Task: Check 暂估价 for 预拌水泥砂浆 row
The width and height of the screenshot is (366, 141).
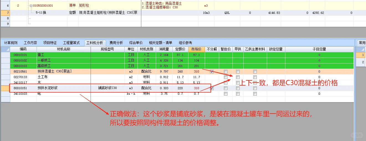Action: point(226,88)
